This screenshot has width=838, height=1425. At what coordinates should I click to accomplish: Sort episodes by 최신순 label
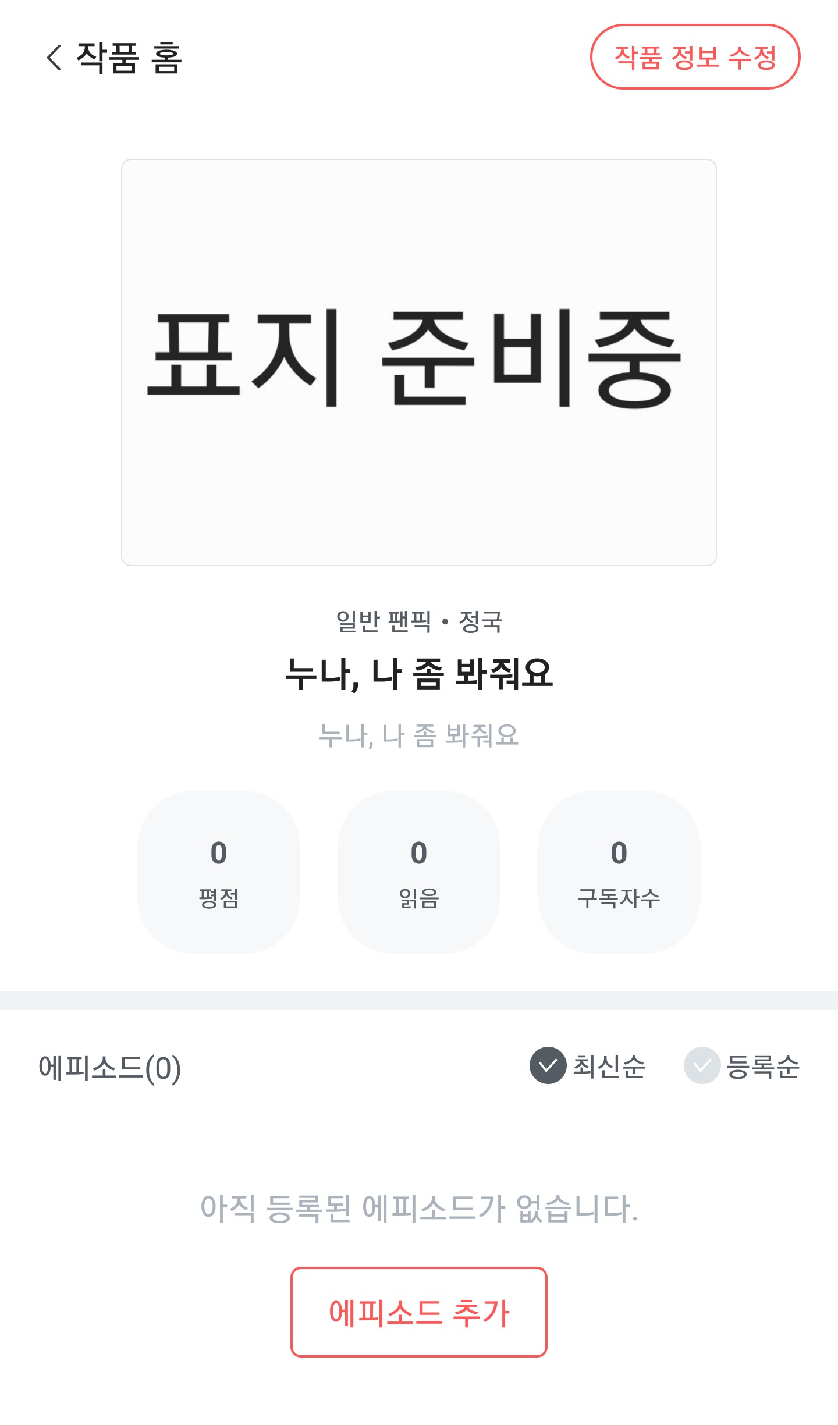pyautogui.click(x=609, y=1067)
